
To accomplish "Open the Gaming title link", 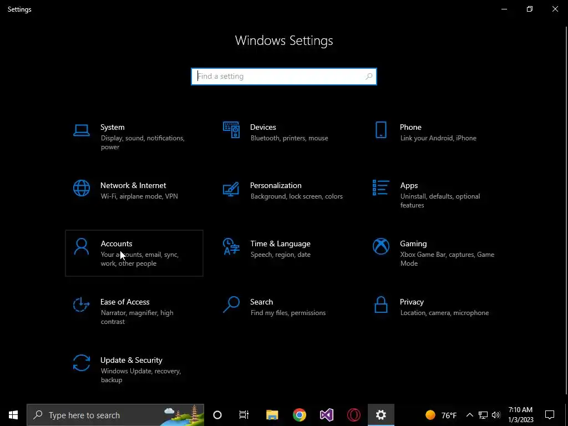I will 413,244.
